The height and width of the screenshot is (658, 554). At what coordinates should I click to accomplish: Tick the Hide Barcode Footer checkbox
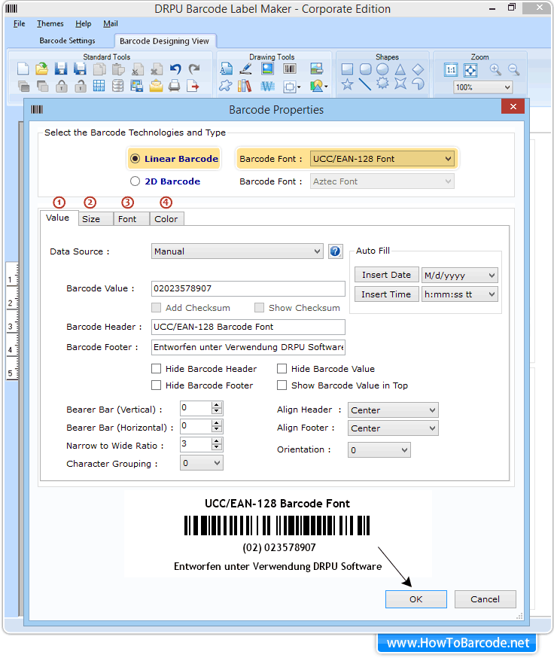click(157, 385)
